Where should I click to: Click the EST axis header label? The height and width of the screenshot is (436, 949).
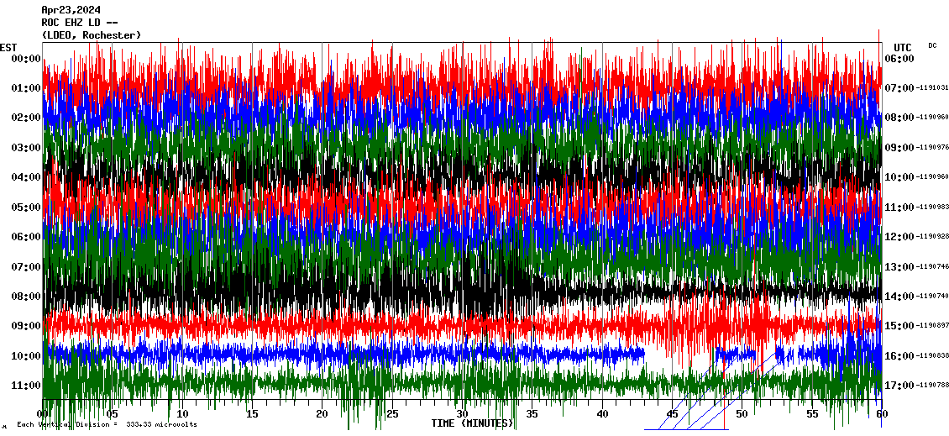[8, 47]
